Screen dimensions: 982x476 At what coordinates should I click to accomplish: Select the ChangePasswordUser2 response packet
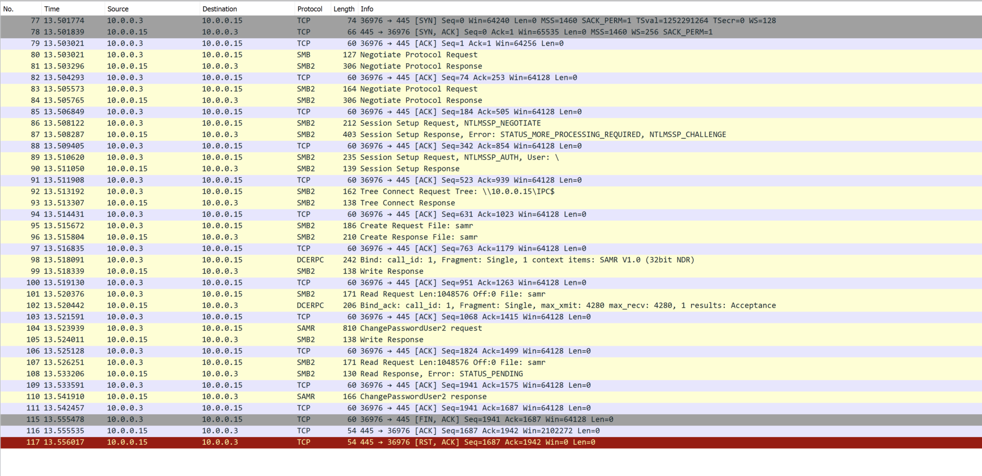coord(288,396)
